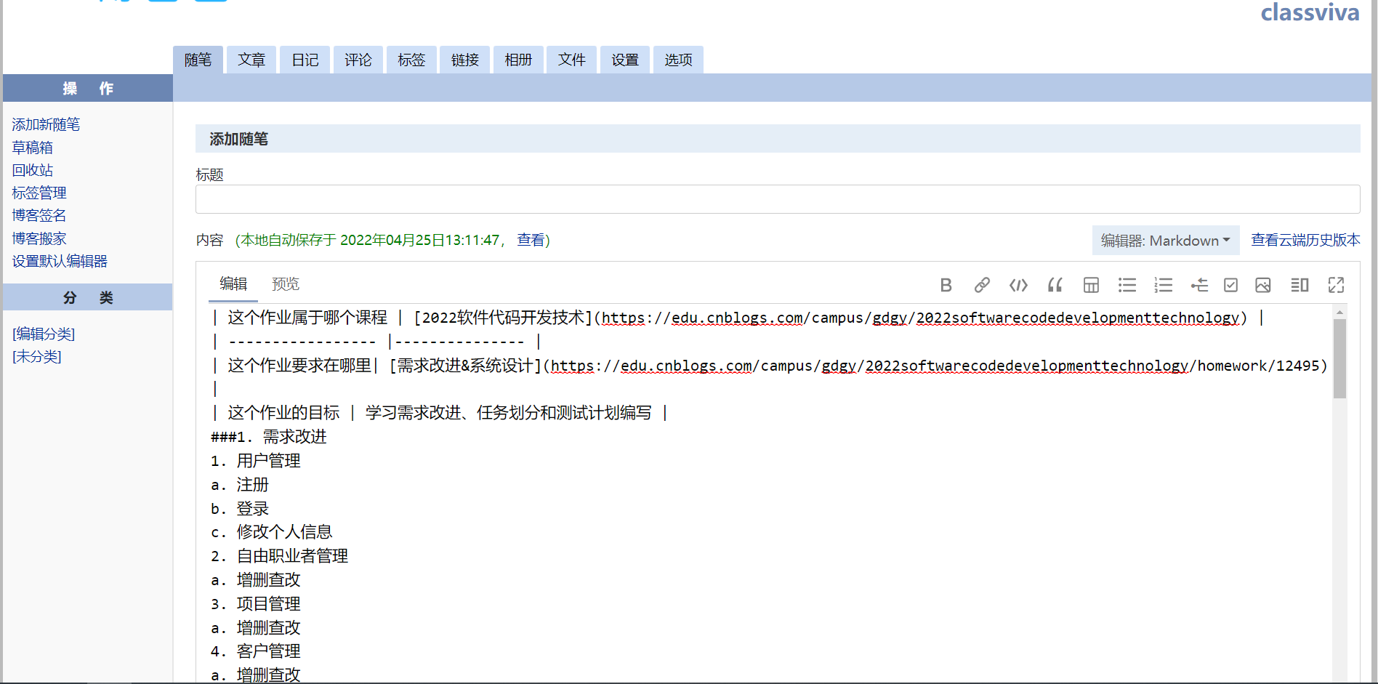Click the line c. 修改个人信息
The height and width of the screenshot is (684, 1378).
pyautogui.click(x=272, y=532)
